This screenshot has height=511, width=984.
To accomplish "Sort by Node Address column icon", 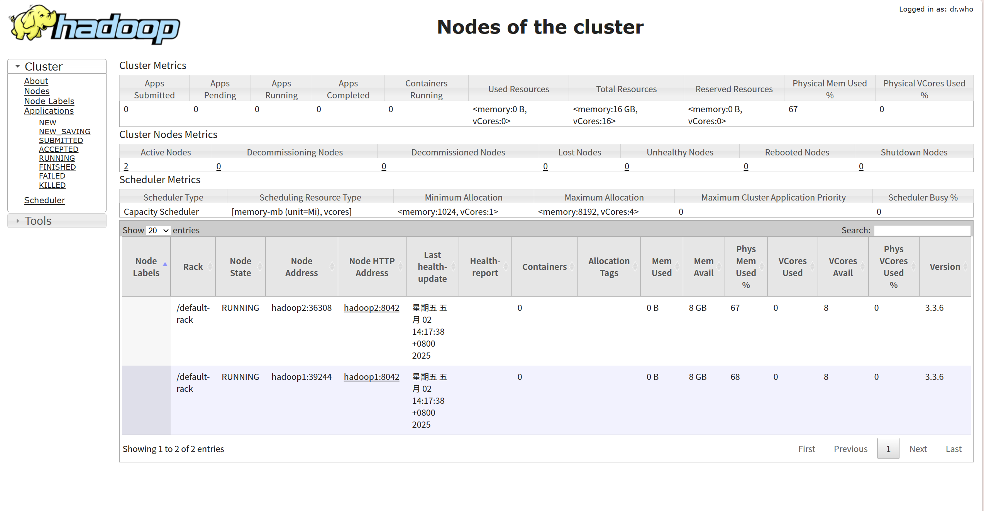I will [332, 266].
